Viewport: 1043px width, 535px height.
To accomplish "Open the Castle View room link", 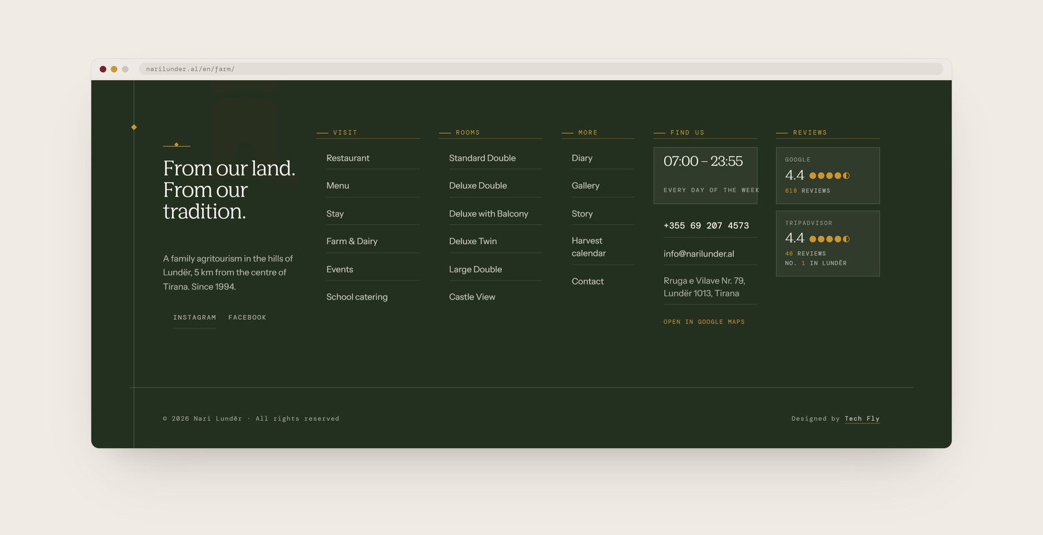I will (472, 297).
